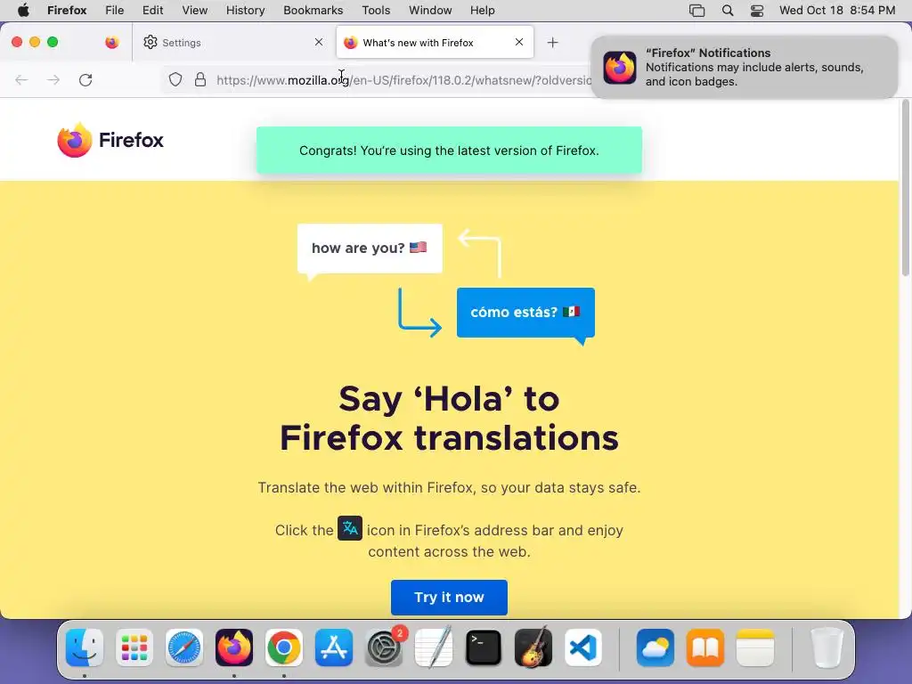Open the Window menu
Image resolution: width=912 pixels, height=684 pixels.
coord(430,11)
